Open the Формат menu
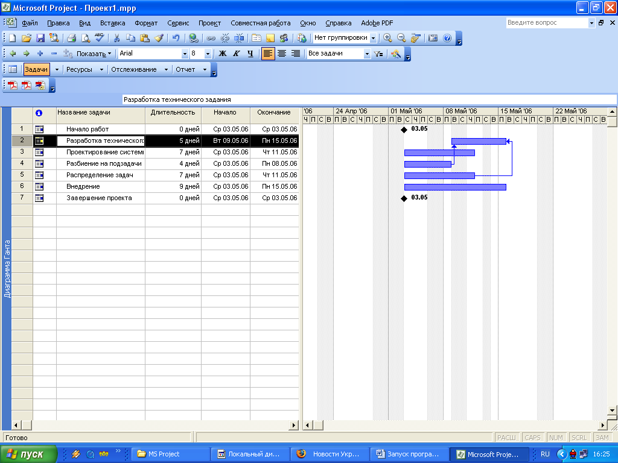Screen dimensions: 618x463 [146, 23]
